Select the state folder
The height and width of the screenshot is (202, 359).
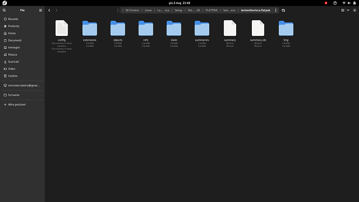point(174,29)
